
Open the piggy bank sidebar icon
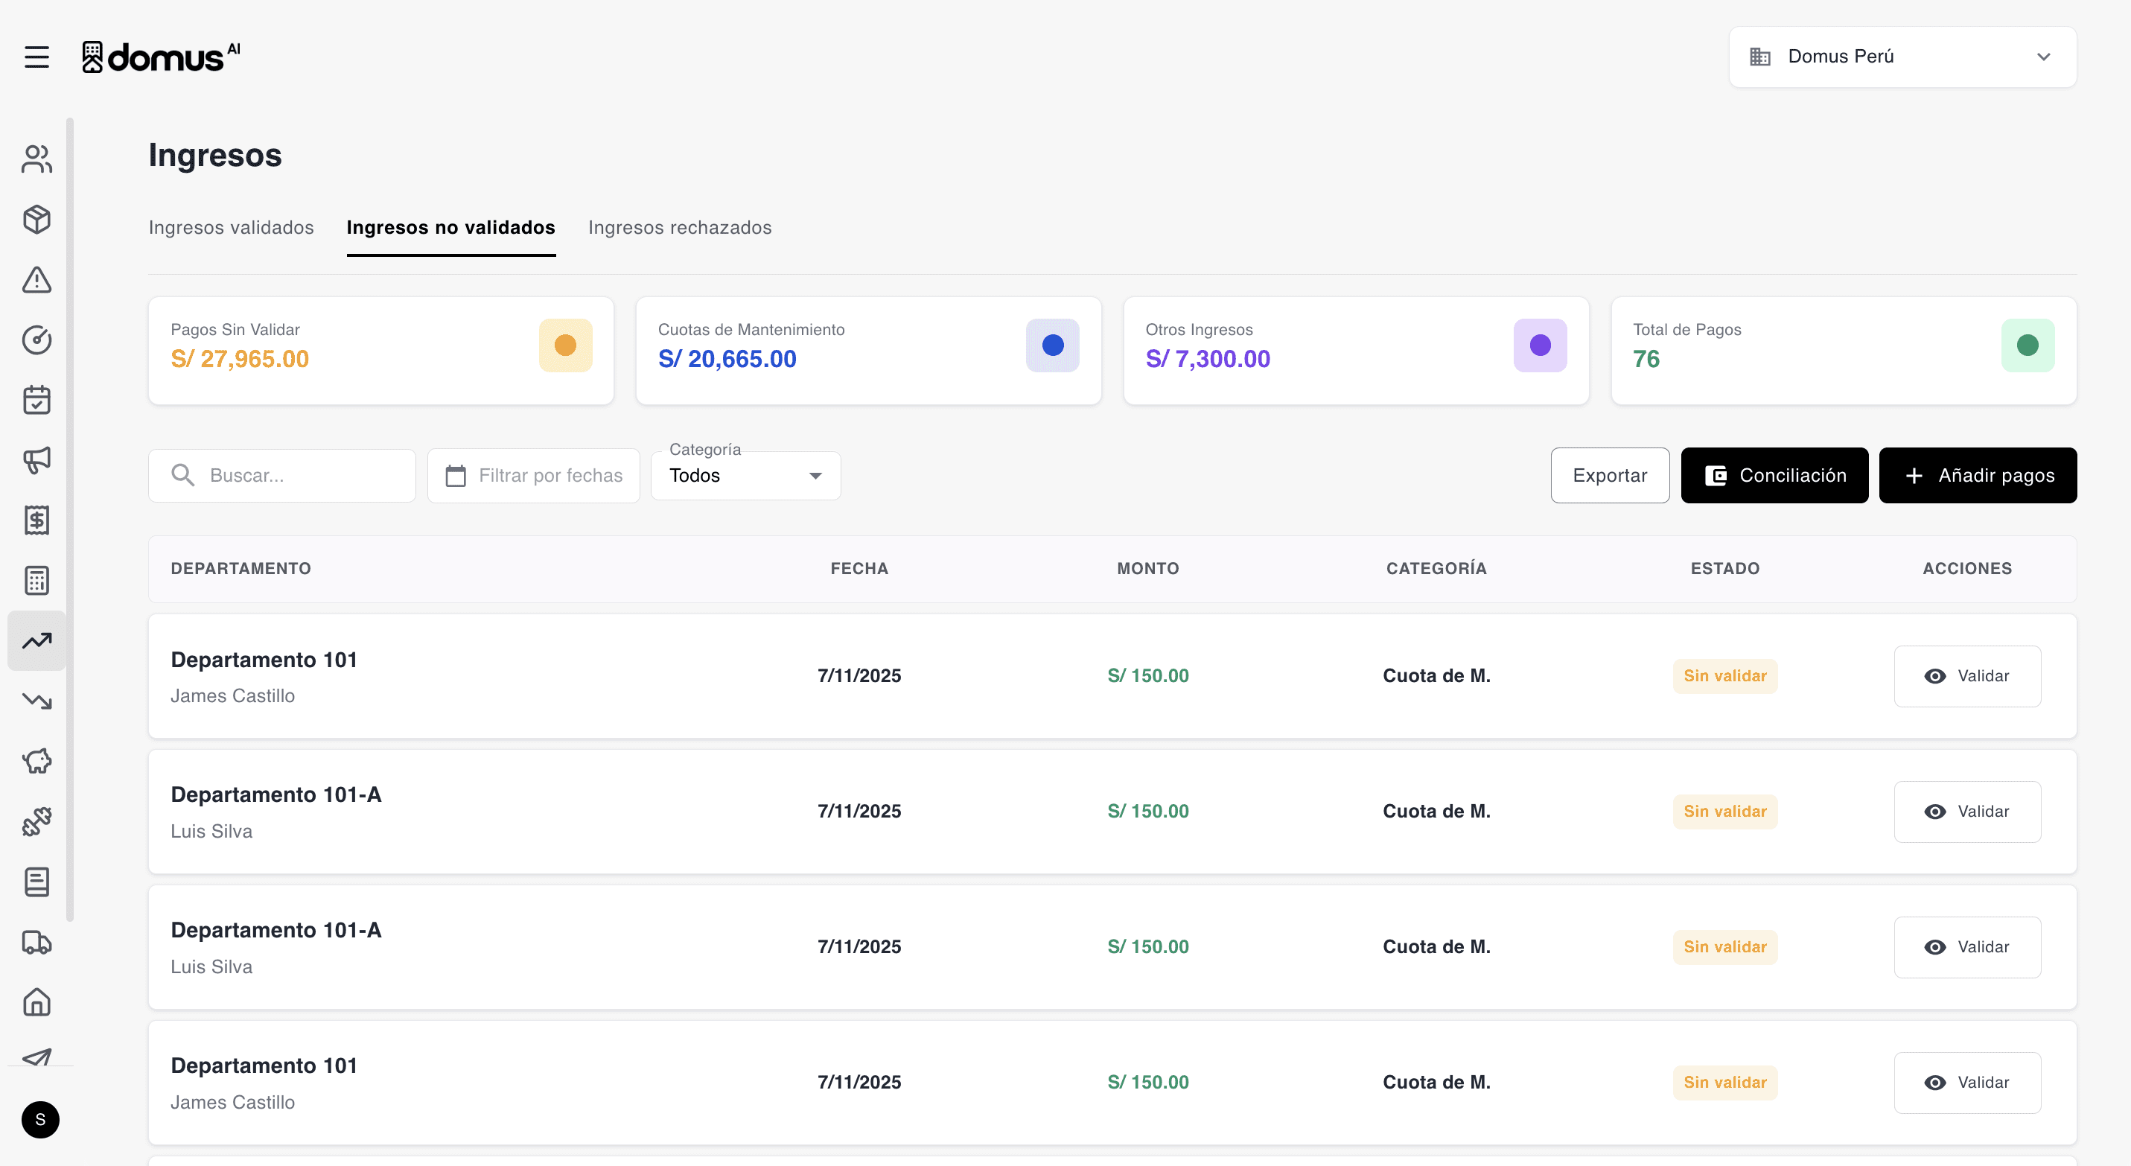(36, 761)
